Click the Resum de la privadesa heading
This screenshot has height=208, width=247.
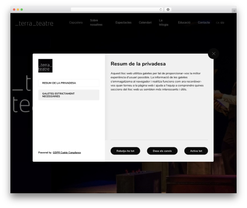tap(138, 64)
